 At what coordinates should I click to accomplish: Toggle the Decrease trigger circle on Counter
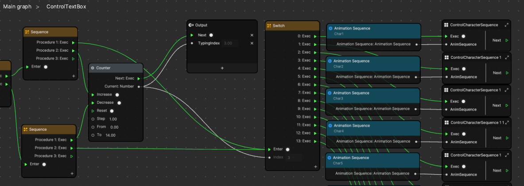click(119, 102)
